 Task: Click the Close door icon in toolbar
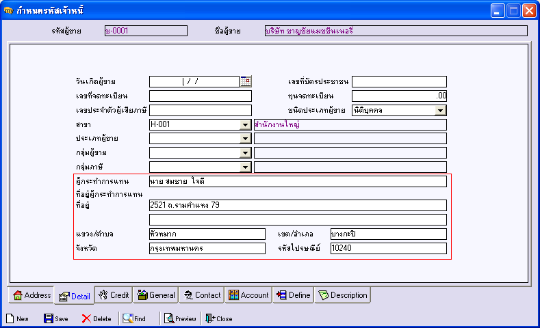[210, 318]
